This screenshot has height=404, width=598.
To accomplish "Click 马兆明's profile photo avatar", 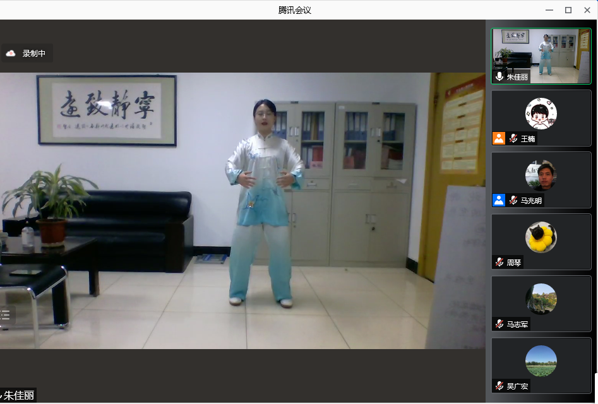I will [541, 175].
